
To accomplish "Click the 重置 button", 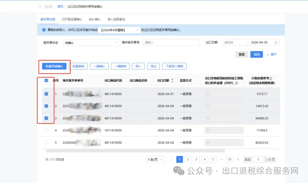I will pos(242,54).
